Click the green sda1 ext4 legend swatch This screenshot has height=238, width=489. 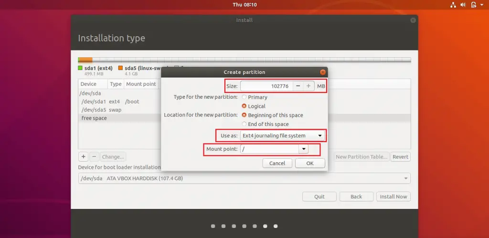coord(80,68)
